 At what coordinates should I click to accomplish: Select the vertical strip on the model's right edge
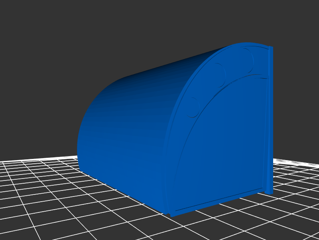click(270, 120)
